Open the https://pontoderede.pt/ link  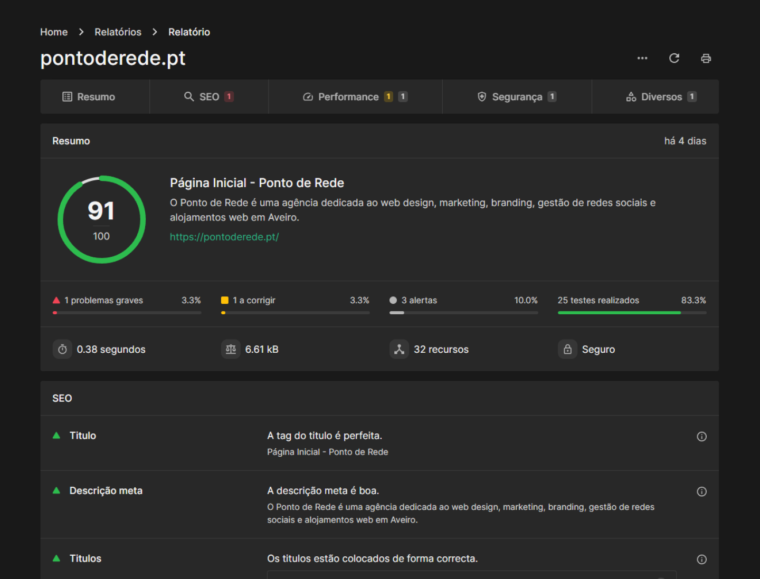224,237
